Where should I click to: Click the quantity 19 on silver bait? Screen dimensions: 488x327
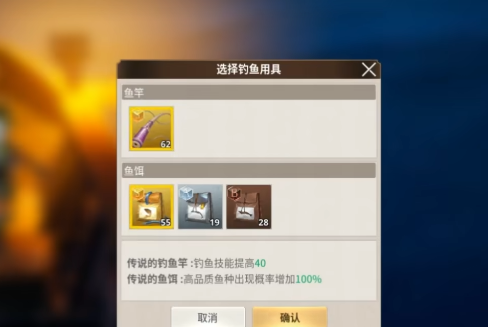coord(215,222)
